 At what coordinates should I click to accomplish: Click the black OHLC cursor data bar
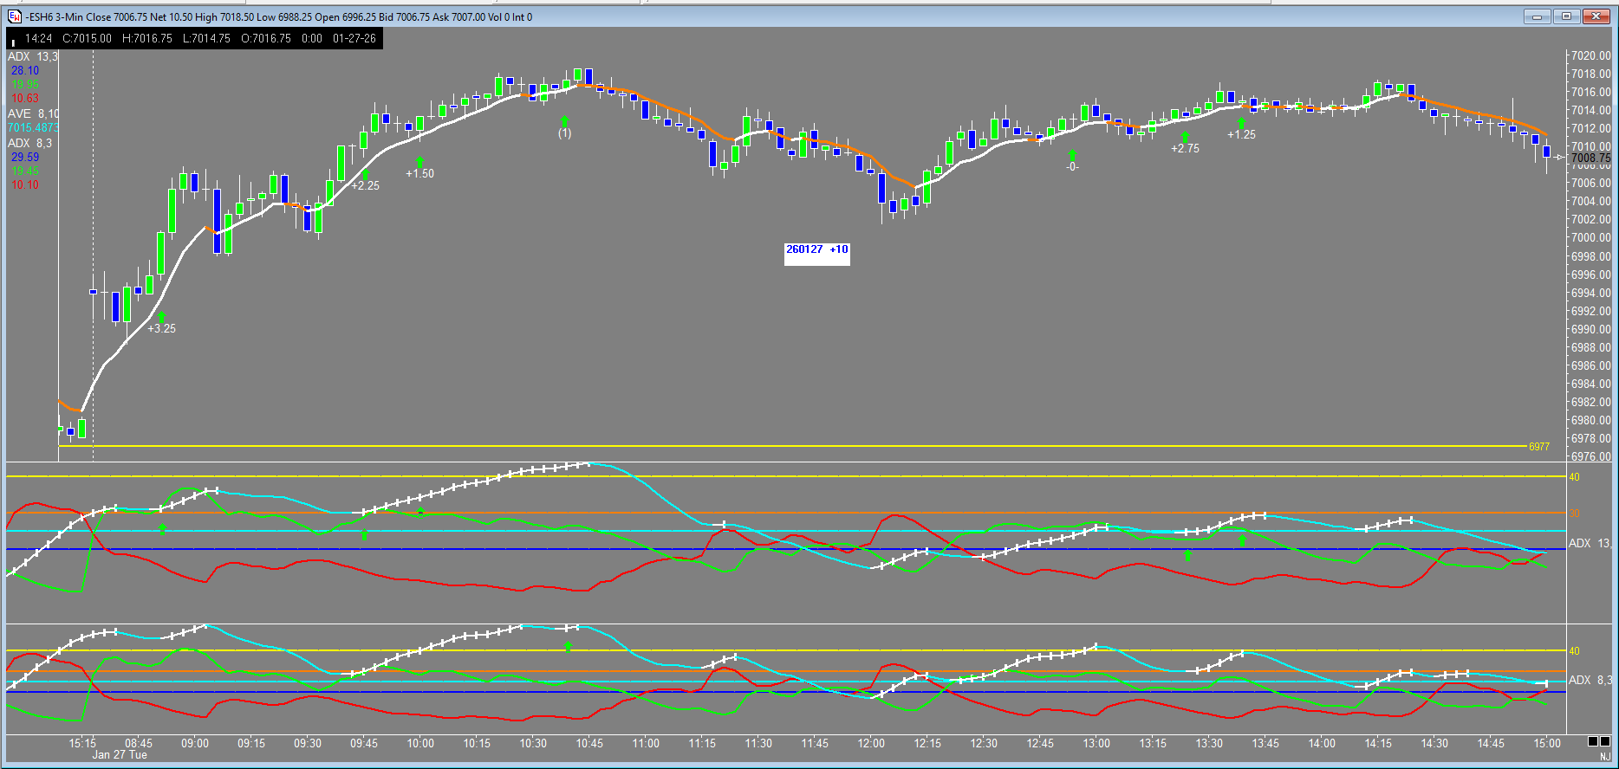tap(194, 38)
